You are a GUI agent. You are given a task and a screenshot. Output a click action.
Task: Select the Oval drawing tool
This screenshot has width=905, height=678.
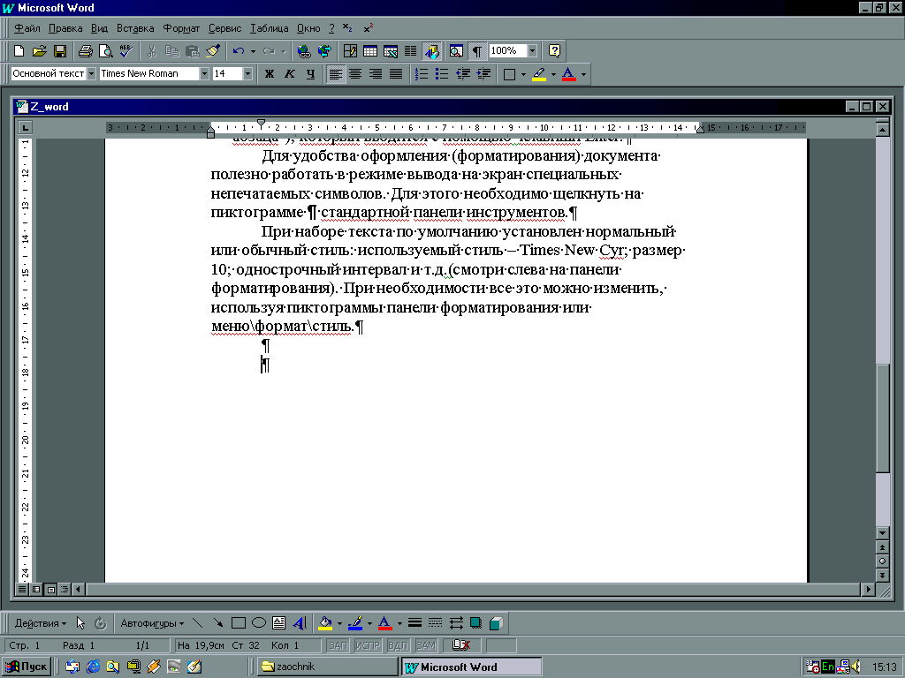[x=259, y=622]
